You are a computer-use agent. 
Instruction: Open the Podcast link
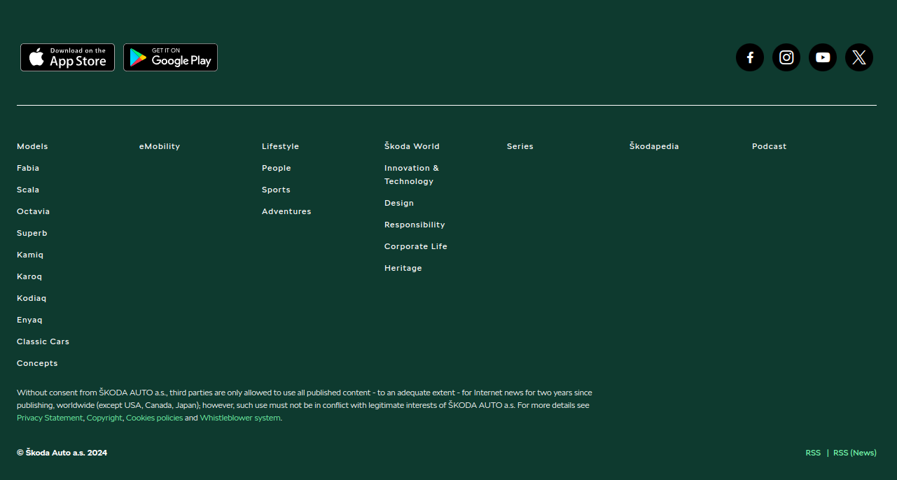[769, 146]
